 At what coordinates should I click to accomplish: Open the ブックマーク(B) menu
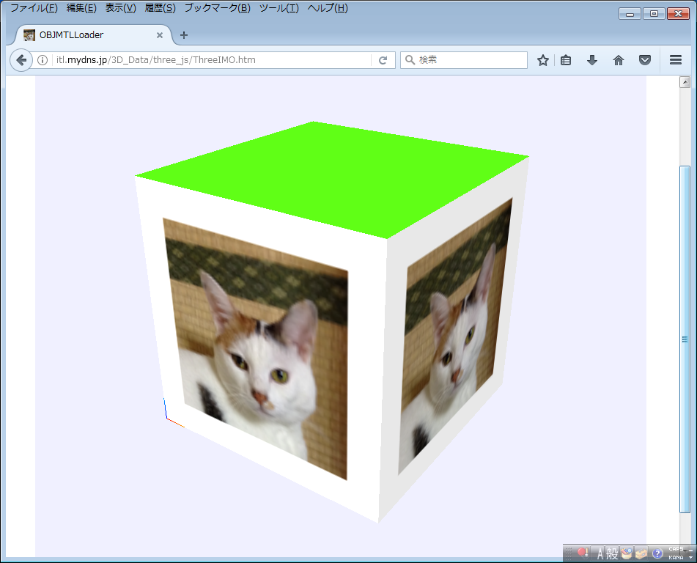[x=217, y=9]
